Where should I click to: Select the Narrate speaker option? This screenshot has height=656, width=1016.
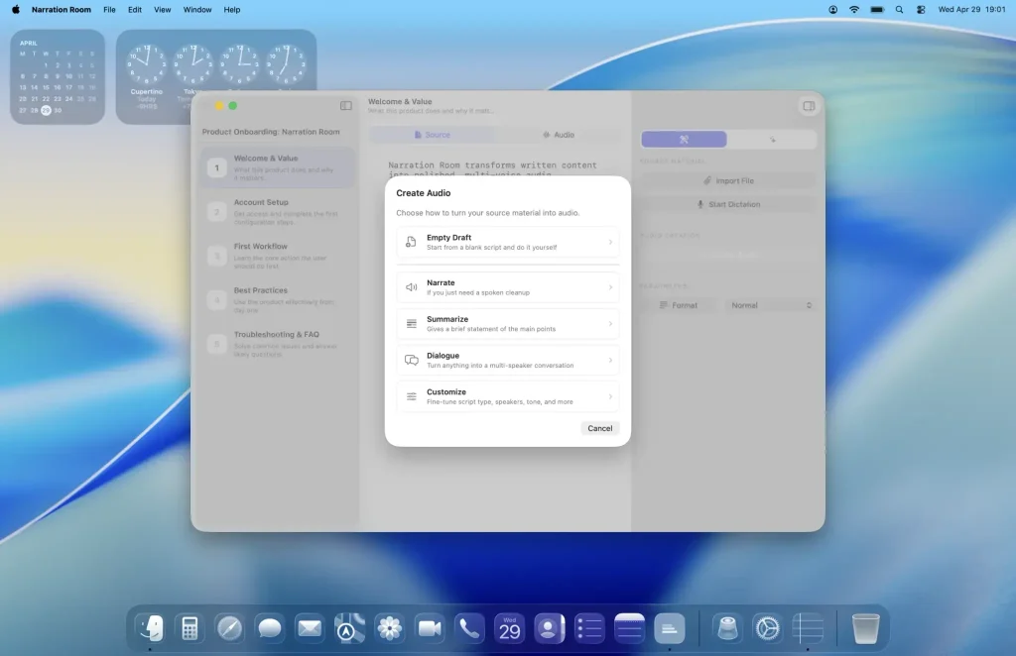[x=507, y=287]
